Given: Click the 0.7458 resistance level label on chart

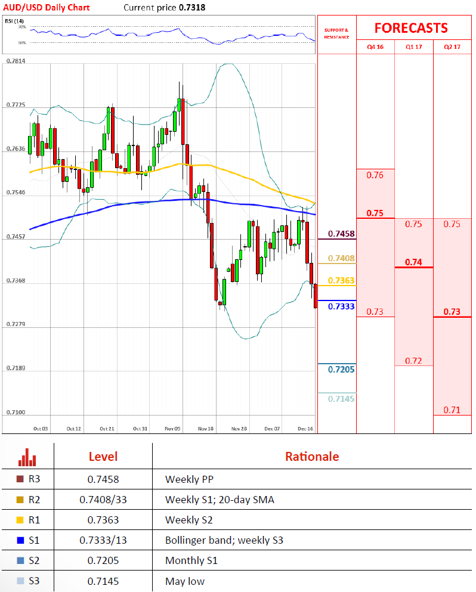Looking at the screenshot, I should (x=341, y=234).
